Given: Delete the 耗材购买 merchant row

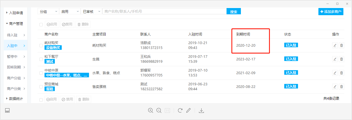Looking at the screenshot, I should click(341, 45).
